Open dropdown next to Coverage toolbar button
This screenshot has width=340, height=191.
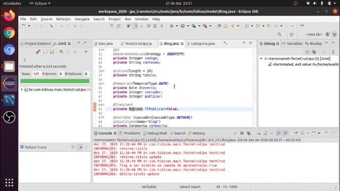pyautogui.click(x=199, y=26)
